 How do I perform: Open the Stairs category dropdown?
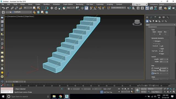(161, 25)
